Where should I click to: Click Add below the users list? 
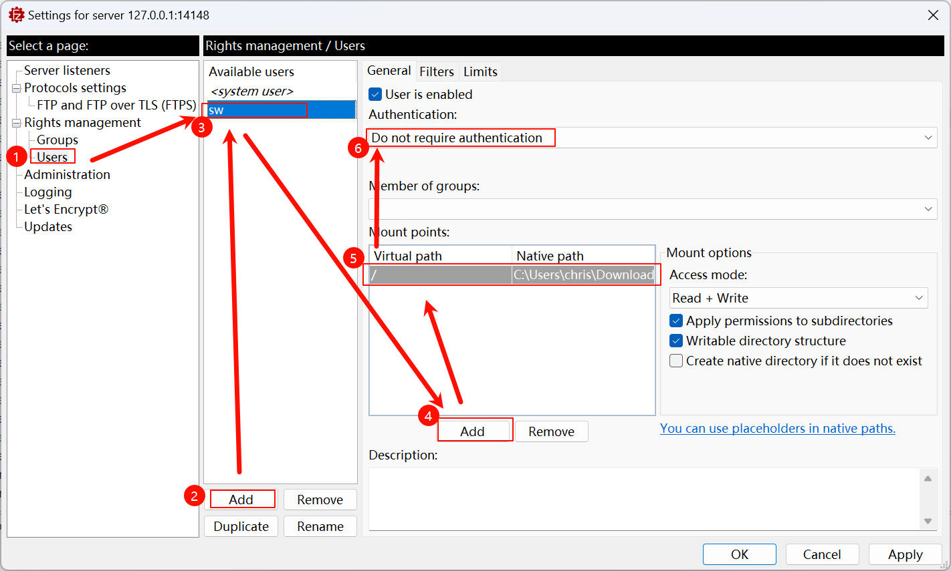[241, 500]
